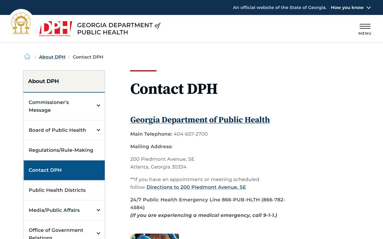Image resolution: width=383 pixels, height=239 pixels.
Task: Click Georgia Department of Public Health site title
Action: pos(118,29)
